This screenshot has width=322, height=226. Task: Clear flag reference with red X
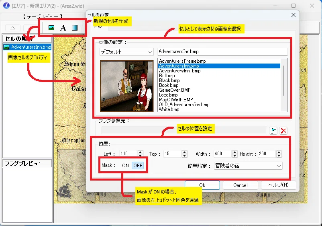pos(283,131)
